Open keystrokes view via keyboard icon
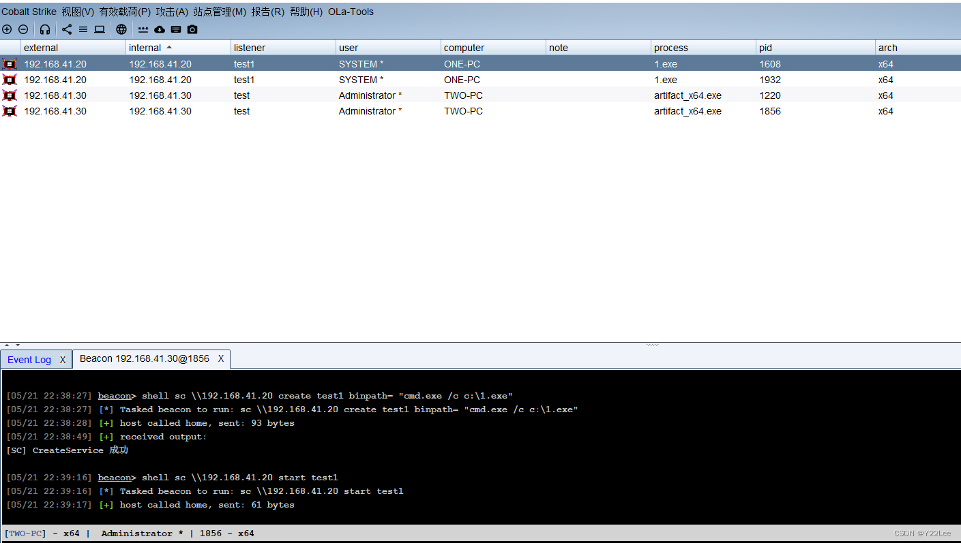This screenshot has height=543, width=961. coord(176,29)
